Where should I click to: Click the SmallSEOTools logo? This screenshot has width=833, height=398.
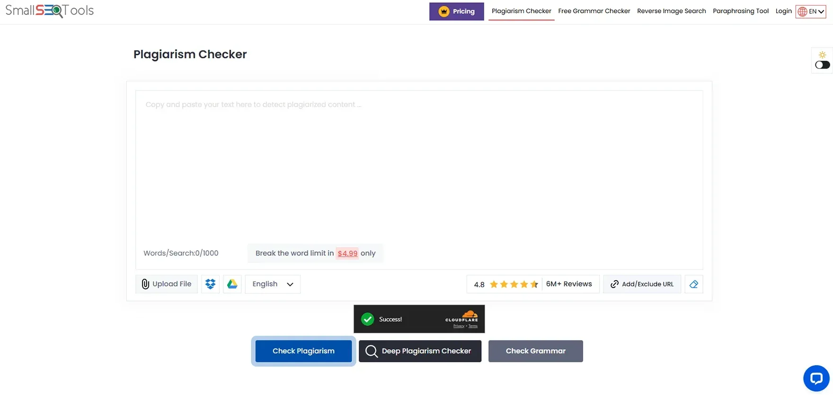(x=50, y=10)
